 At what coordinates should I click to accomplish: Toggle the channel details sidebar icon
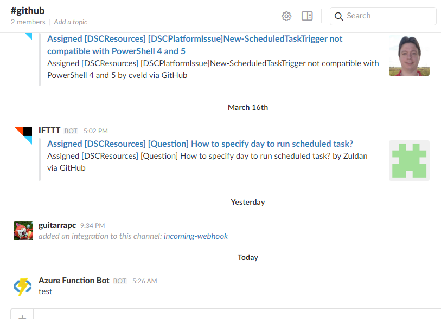pyautogui.click(x=307, y=16)
